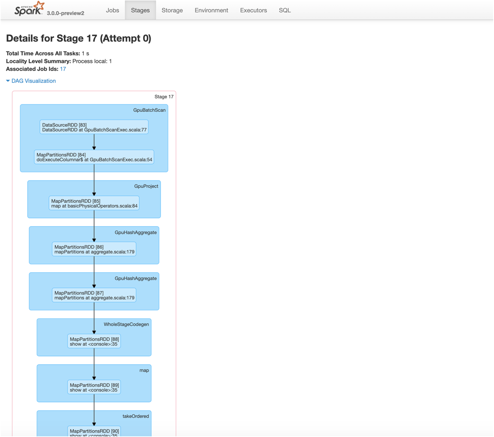Image resolution: width=494 pixels, height=437 pixels.
Task: Click the 3.0.0-preview2 version label
Action: (65, 13)
